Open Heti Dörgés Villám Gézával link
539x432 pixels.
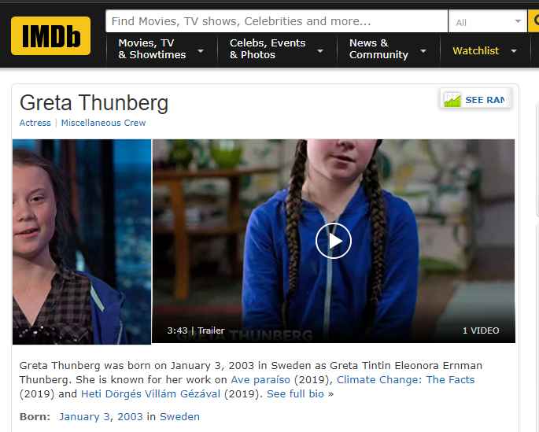pos(150,393)
